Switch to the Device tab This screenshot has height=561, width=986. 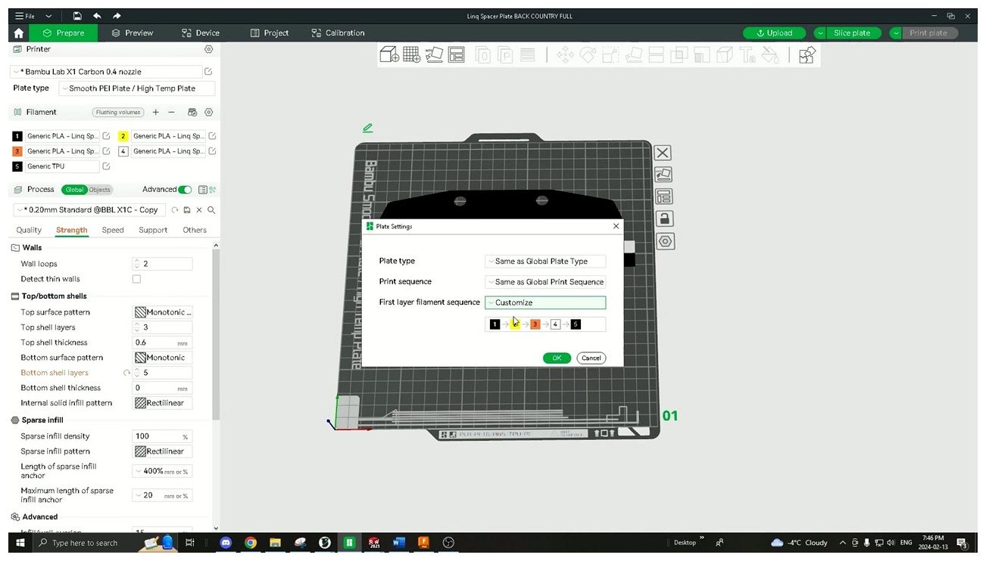click(200, 33)
